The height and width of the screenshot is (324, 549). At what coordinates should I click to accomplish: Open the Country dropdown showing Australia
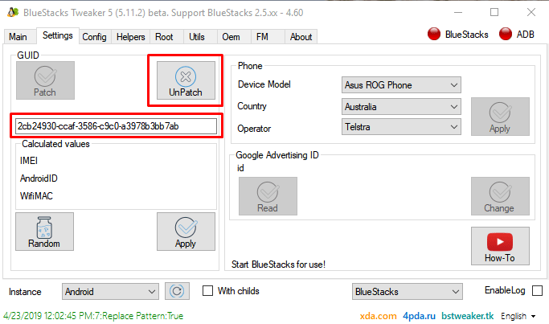click(401, 106)
